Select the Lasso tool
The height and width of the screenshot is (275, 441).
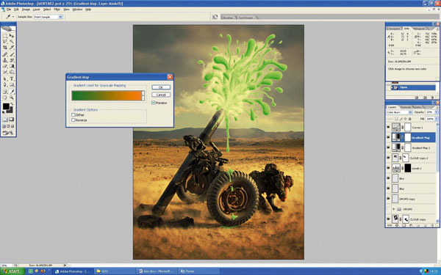5,42
